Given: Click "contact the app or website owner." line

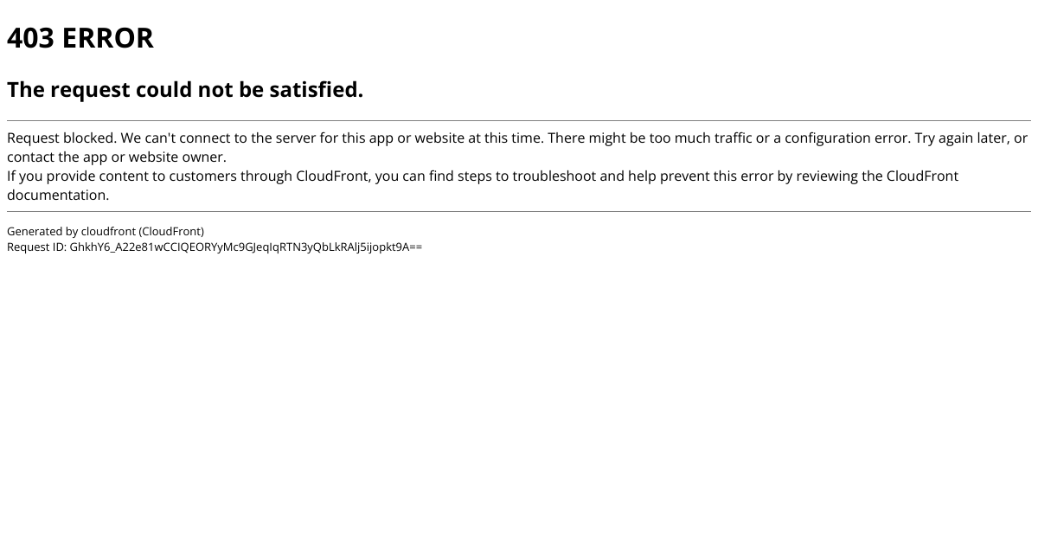Looking at the screenshot, I should click(x=117, y=157).
